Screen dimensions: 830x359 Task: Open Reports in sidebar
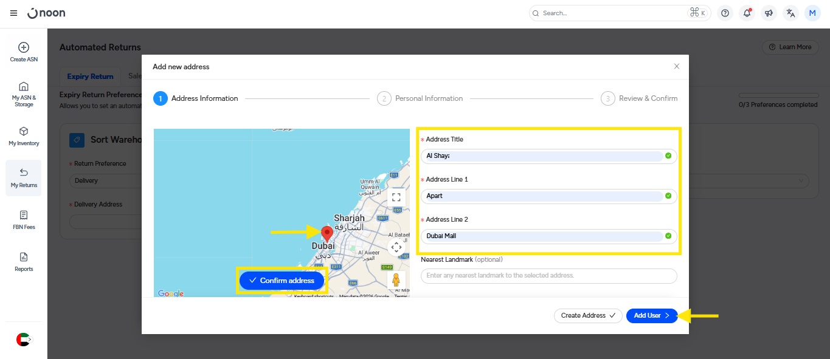click(x=24, y=262)
